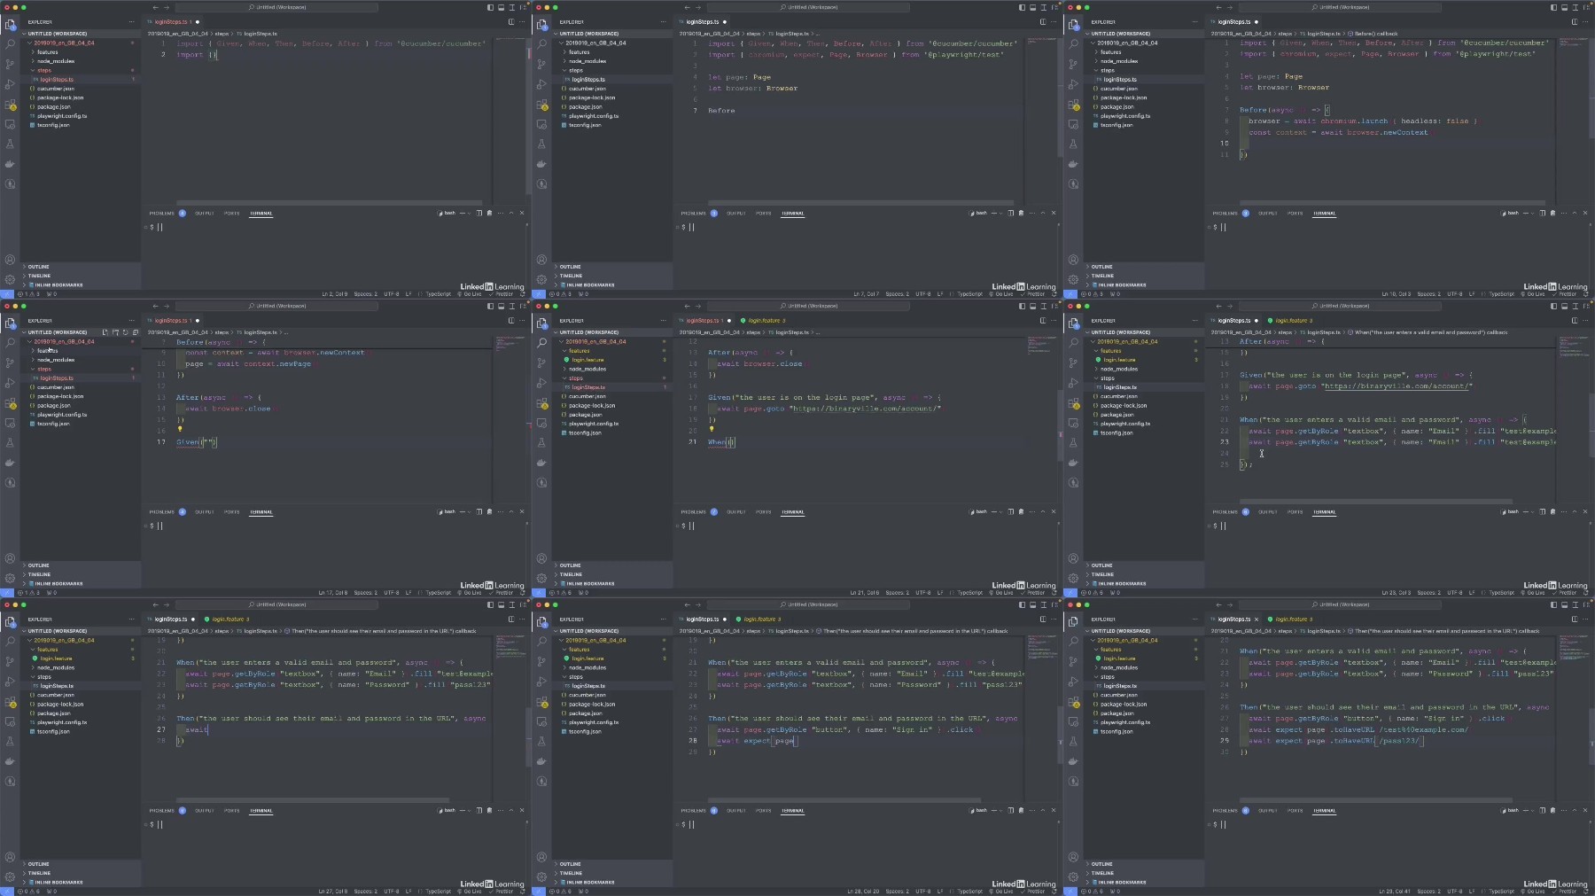
Task: Click Spaces: 2 in middle-left window status bar
Action: [x=365, y=593]
